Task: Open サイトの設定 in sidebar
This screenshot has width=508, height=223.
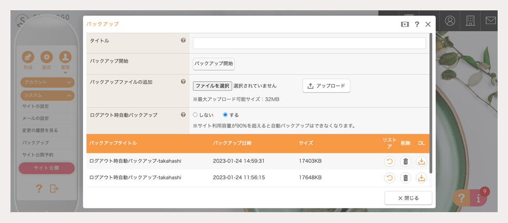Action: point(36,106)
